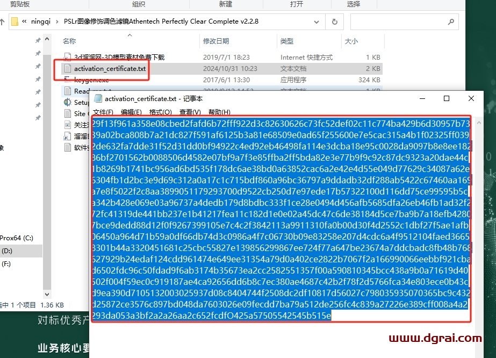Open Notepad View menu 查看(V)

[x=190, y=112]
